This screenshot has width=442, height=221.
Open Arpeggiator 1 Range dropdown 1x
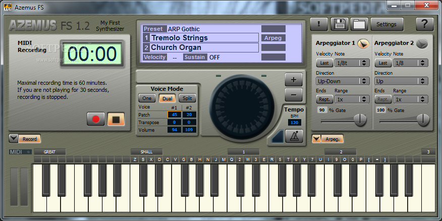click(x=352, y=99)
